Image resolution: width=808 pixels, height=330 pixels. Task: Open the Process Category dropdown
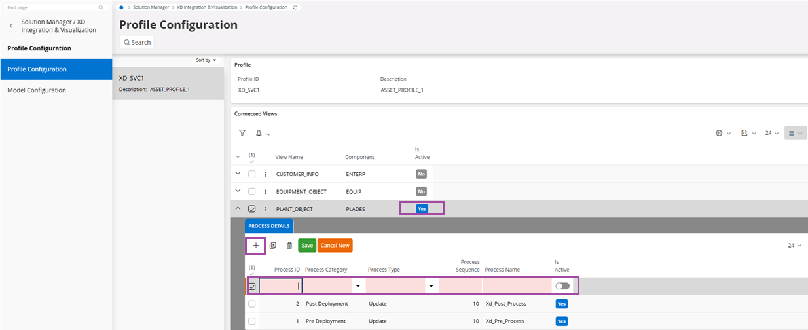358,287
